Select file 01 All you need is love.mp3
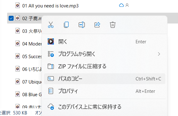This screenshot has width=178, height=116. [x=50, y=6]
